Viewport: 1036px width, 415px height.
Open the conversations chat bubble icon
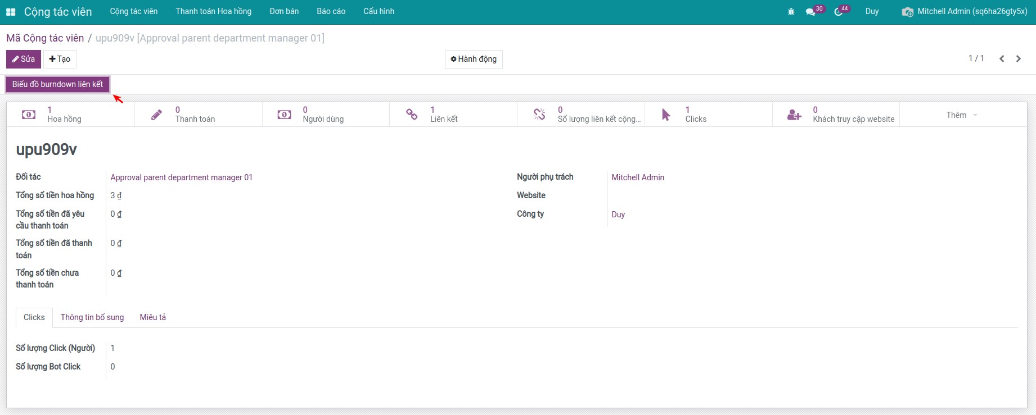(x=810, y=12)
